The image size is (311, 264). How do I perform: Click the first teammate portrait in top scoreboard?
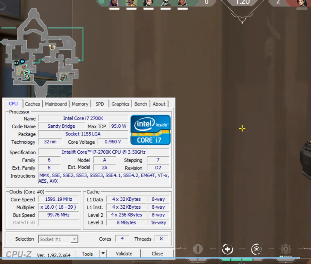point(114,3)
